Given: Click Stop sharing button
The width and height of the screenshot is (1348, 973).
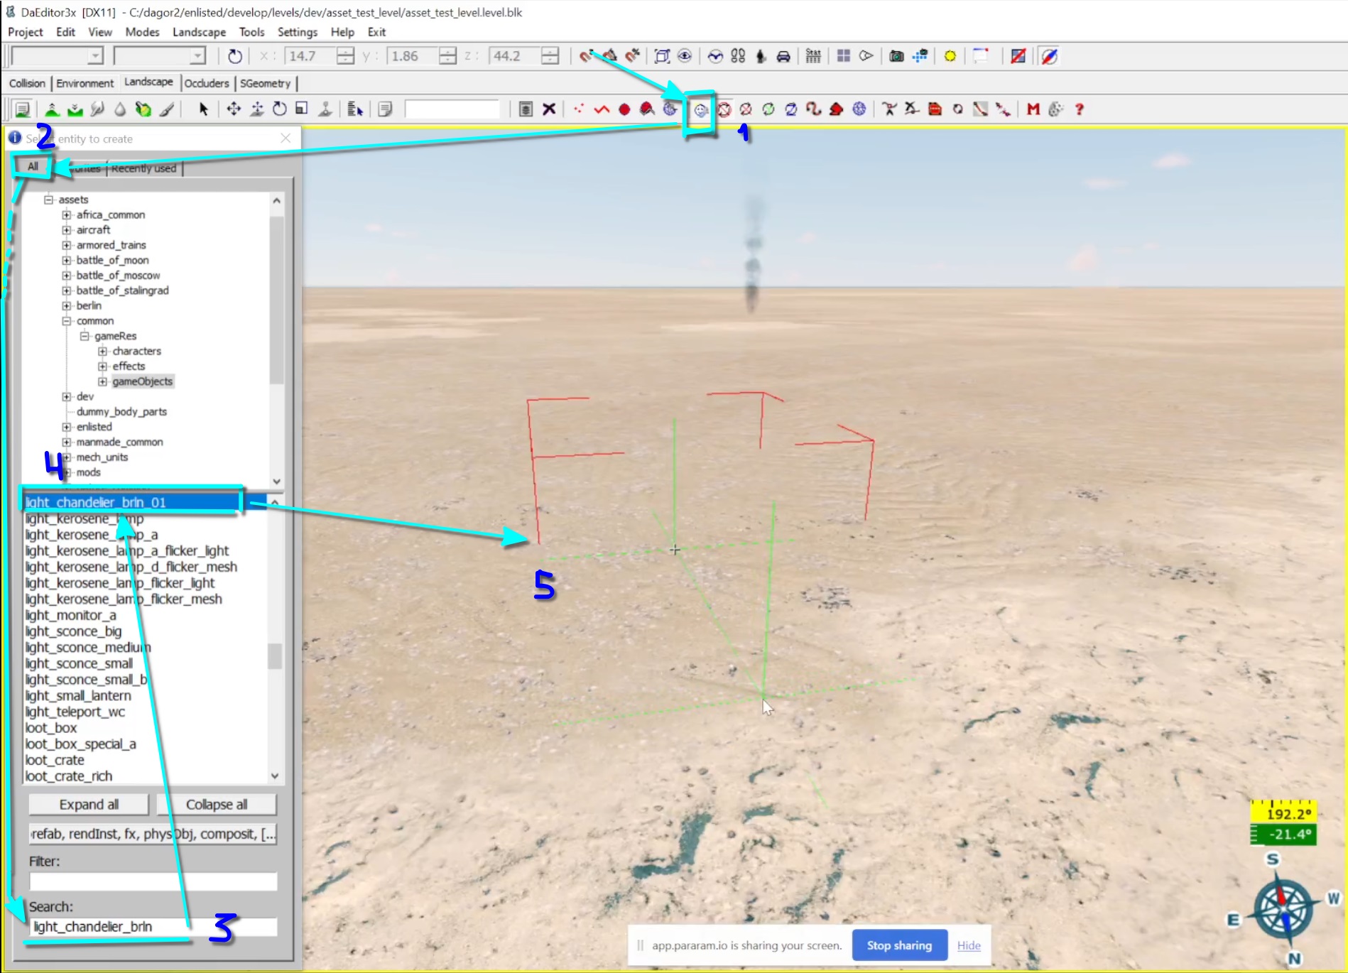Looking at the screenshot, I should pos(898,945).
